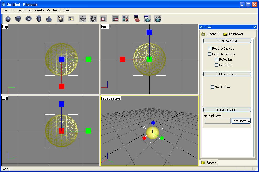The width and height of the screenshot is (259, 172).
Task: Select the sphere primitive tool
Action: pos(8,19)
